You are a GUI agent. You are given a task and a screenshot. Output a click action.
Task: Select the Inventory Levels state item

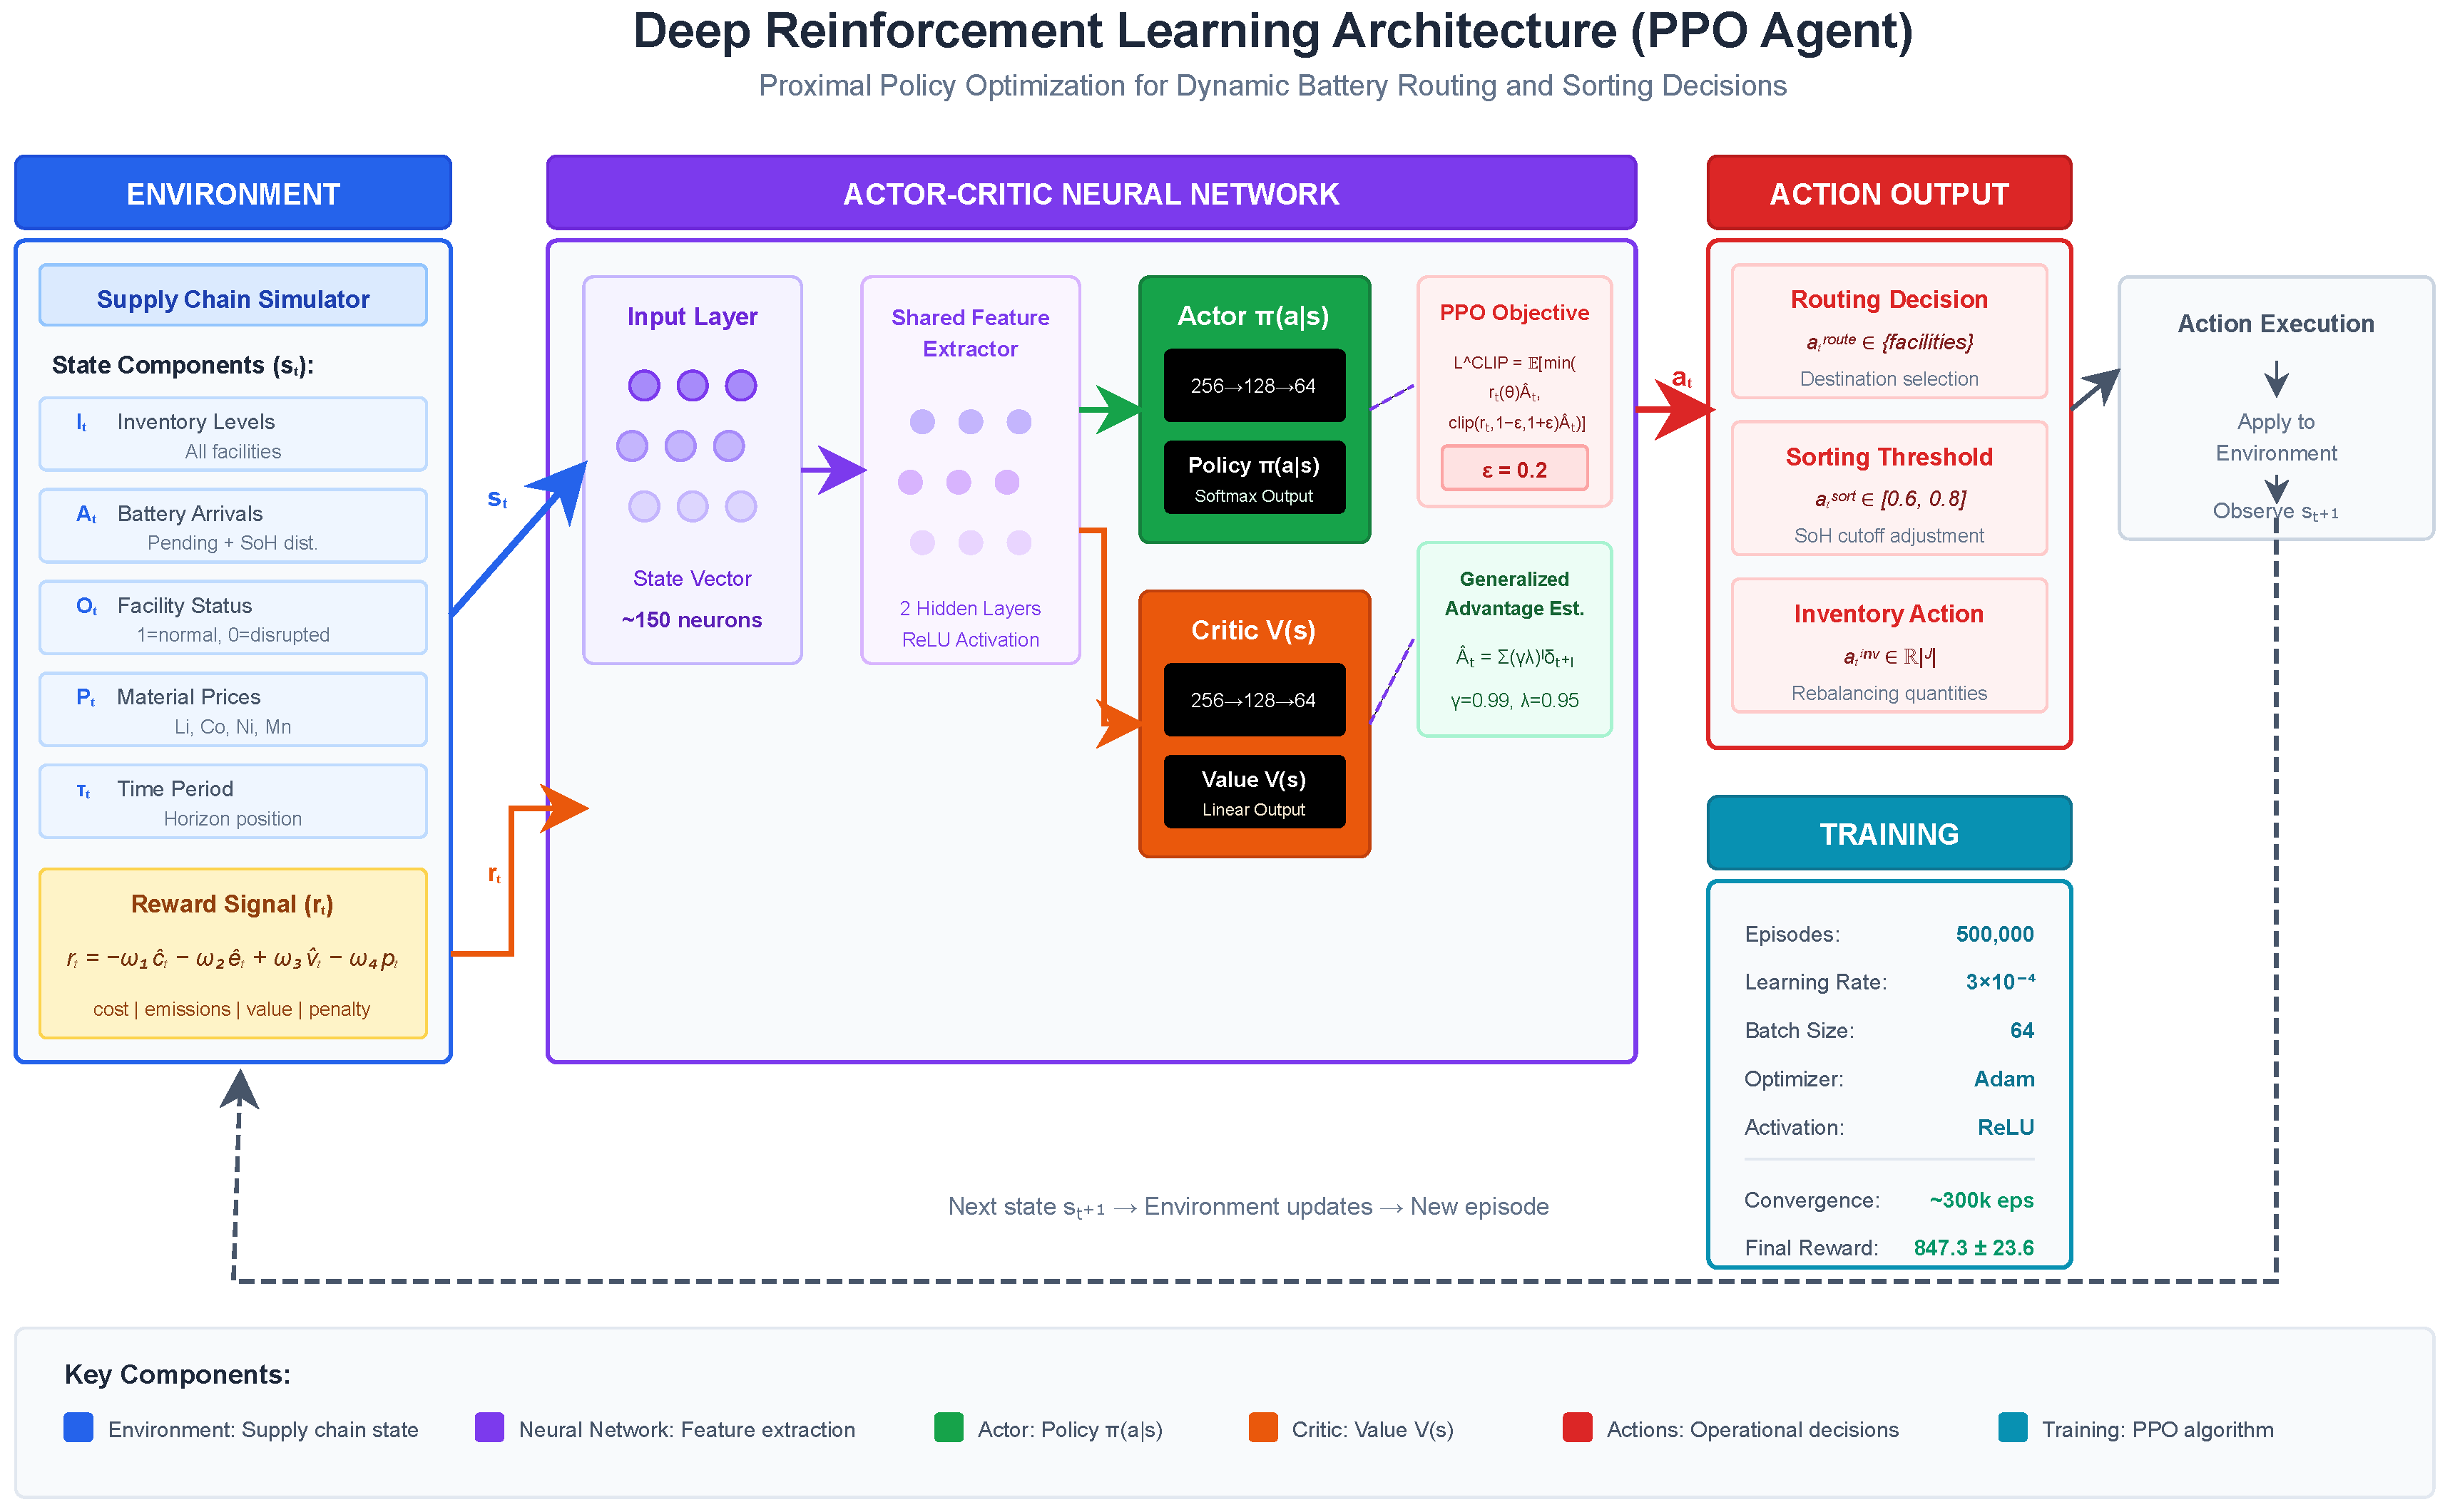coord(233,435)
